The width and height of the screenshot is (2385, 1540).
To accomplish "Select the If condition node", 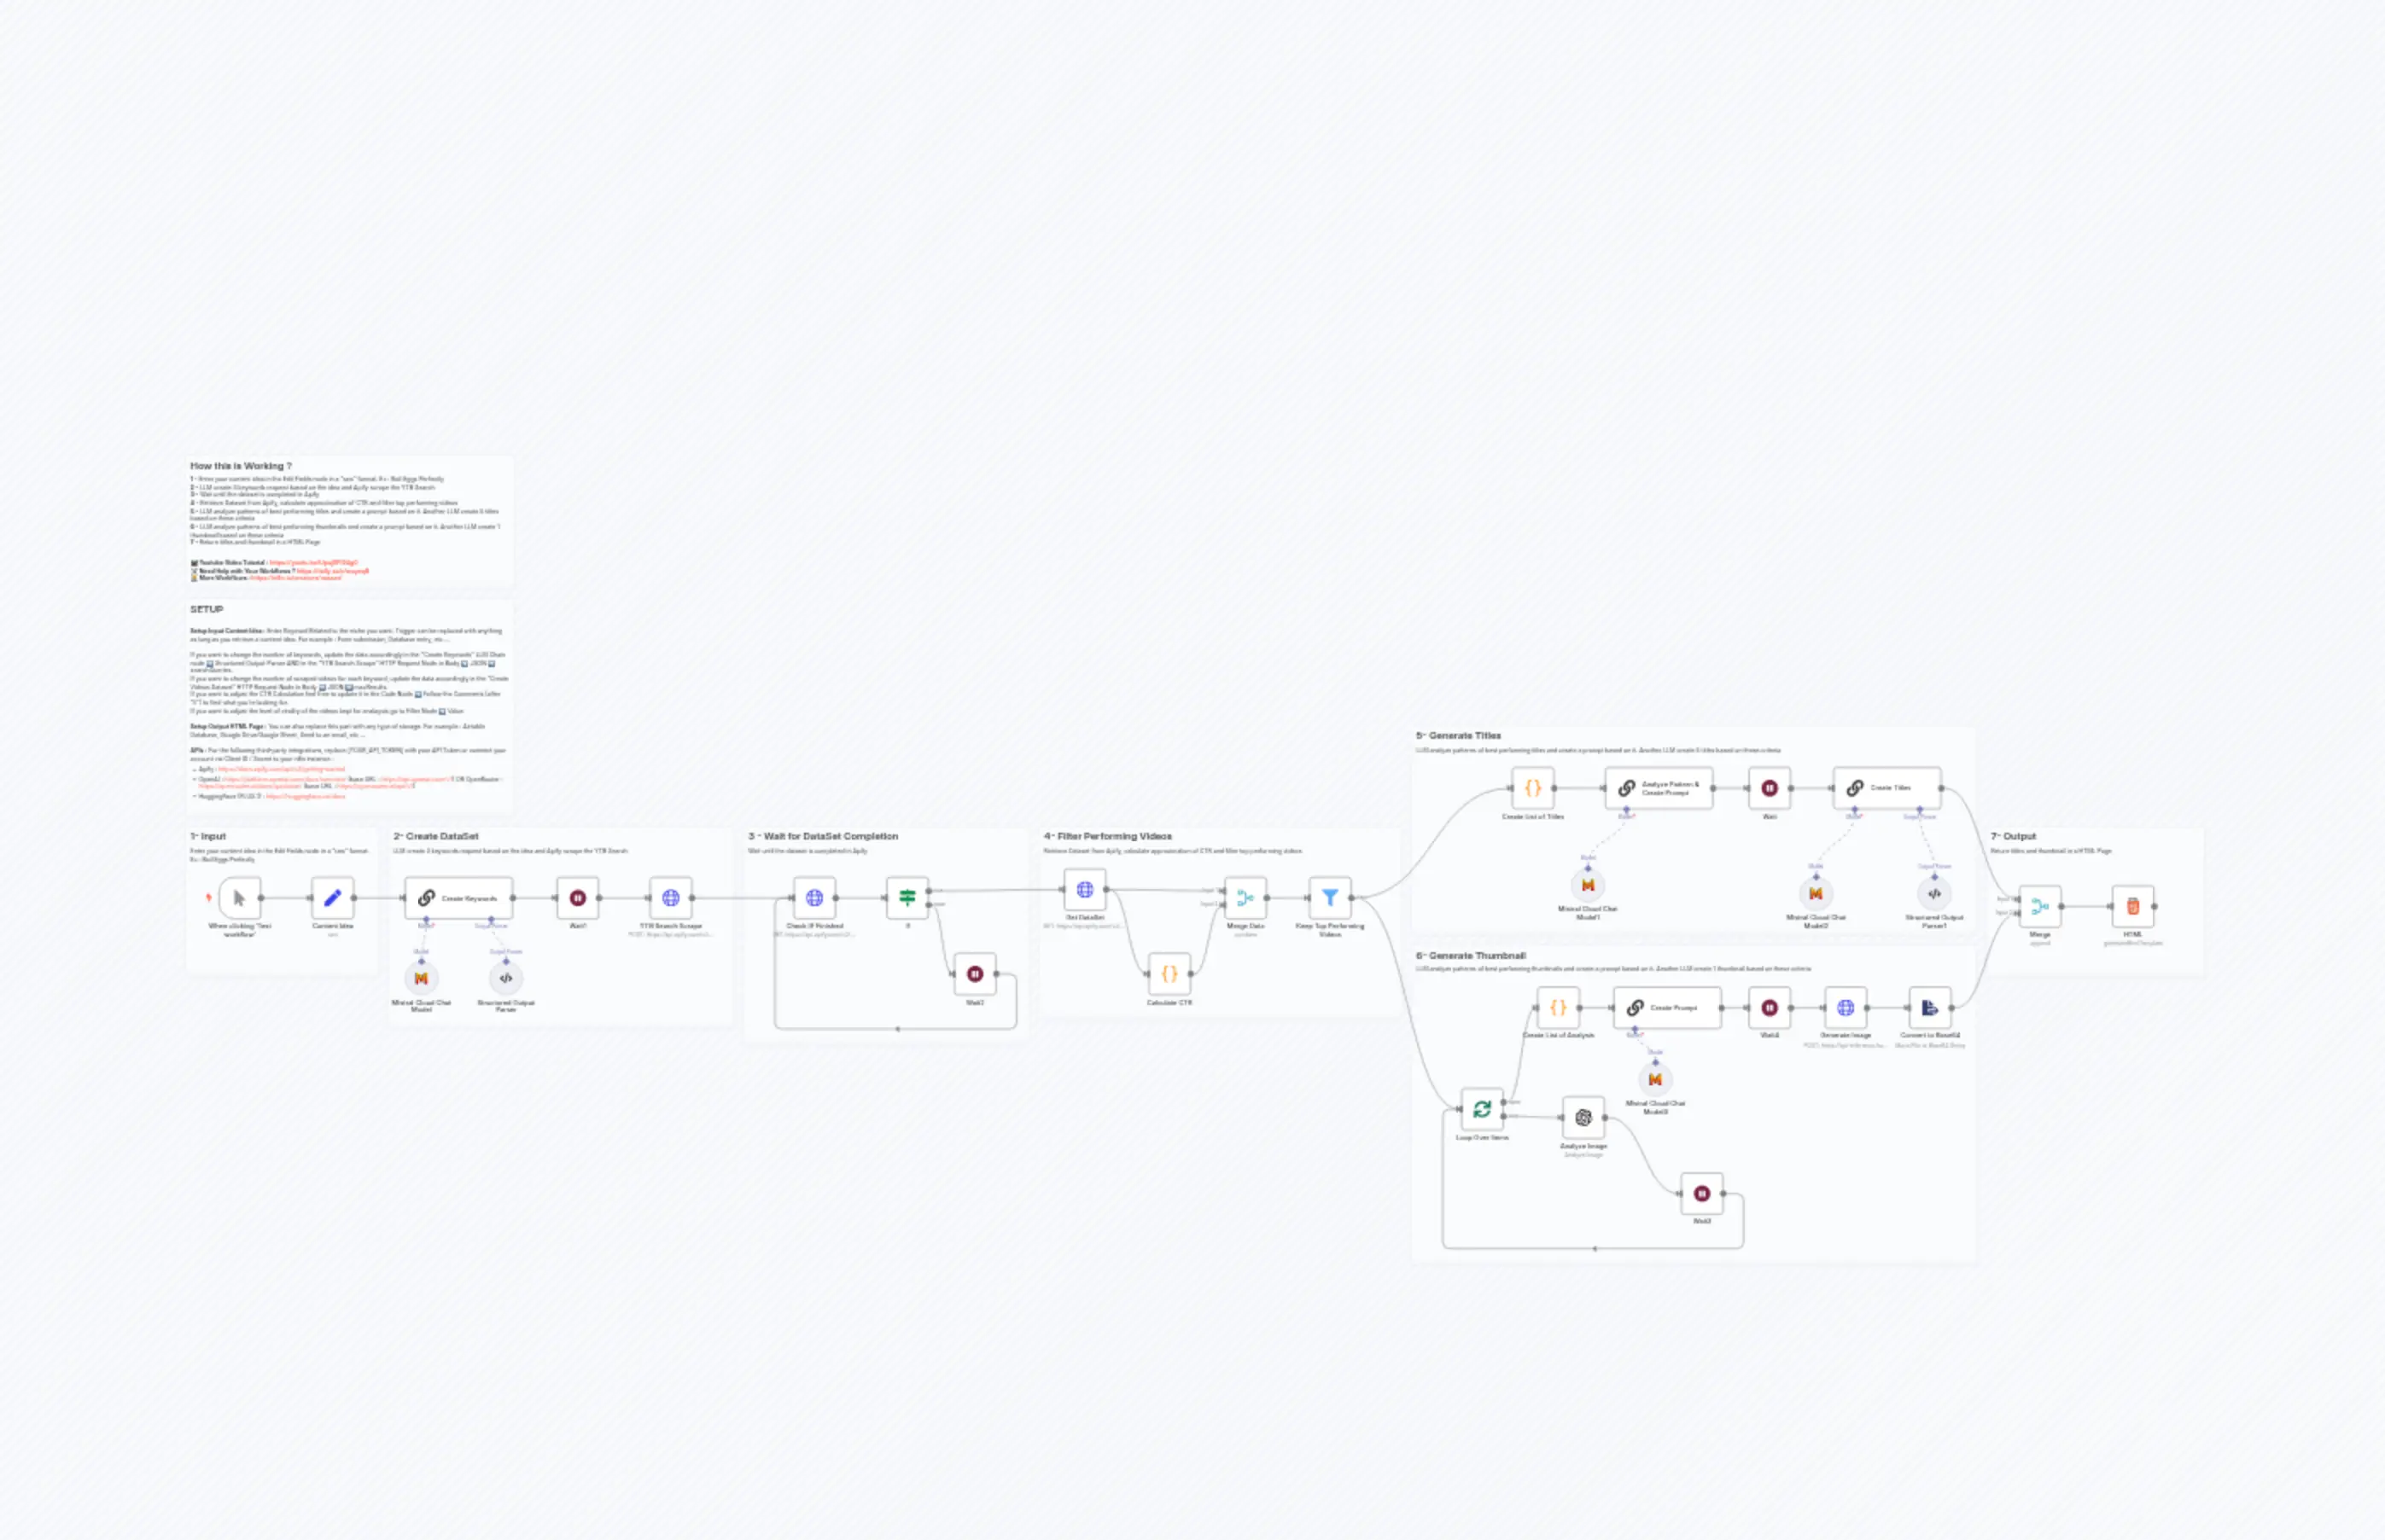I will click(x=907, y=897).
